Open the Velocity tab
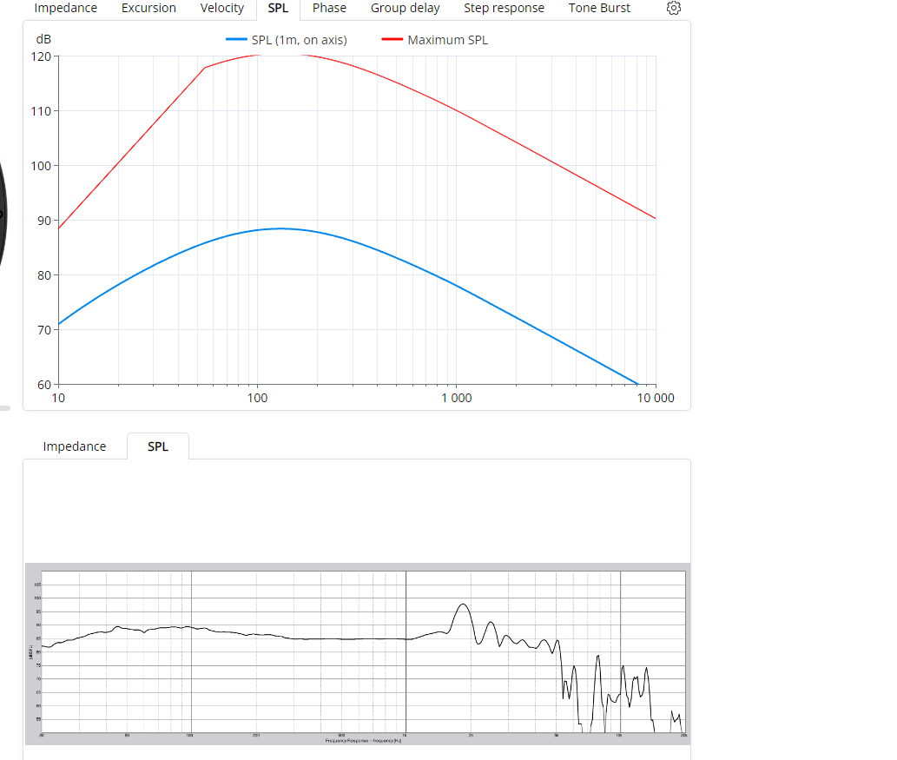Image resolution: width=897 pixels, height=760 pixels. point(222,8)
